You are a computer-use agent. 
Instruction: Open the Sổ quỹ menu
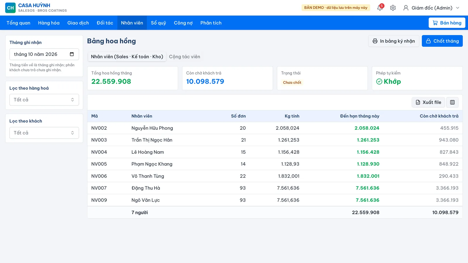(158, 23)
